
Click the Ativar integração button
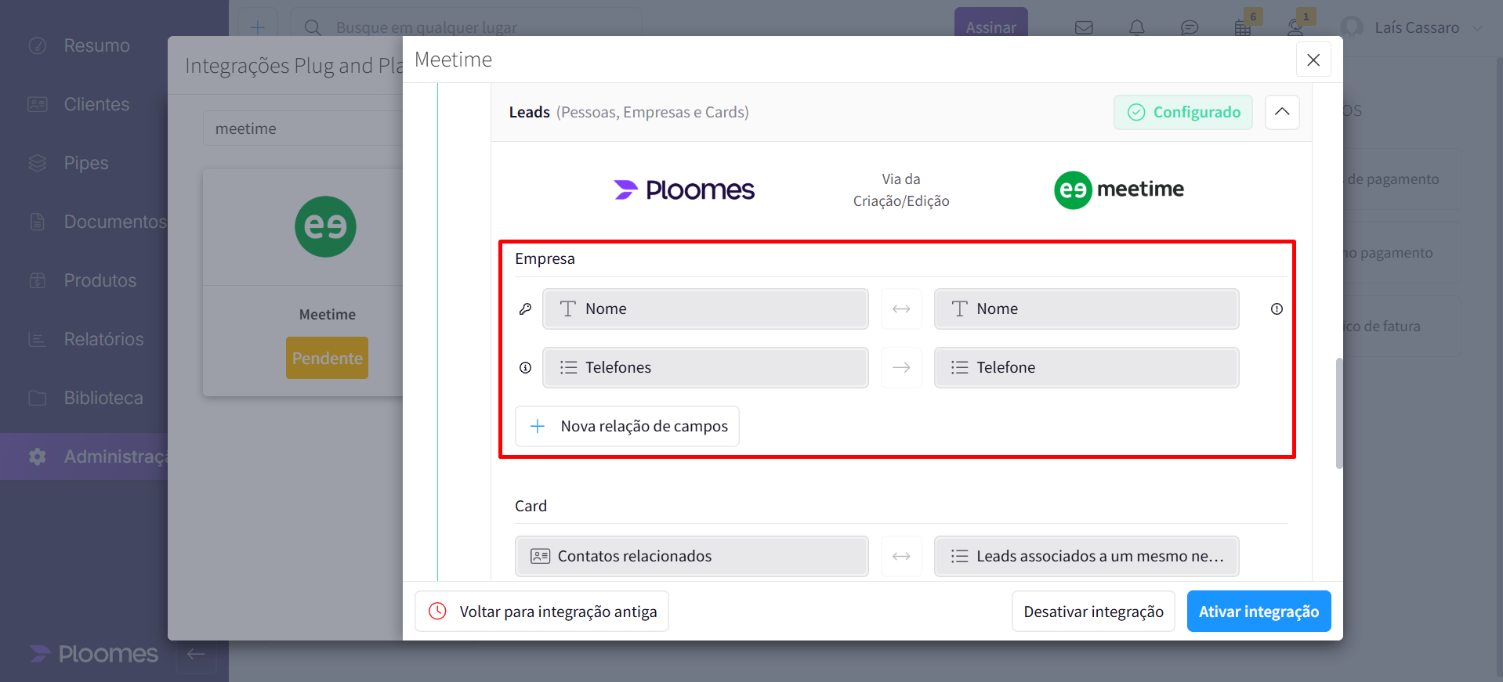click(1259, 612)
